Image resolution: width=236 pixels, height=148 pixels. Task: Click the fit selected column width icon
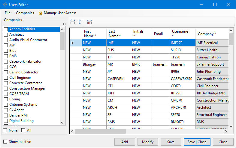pos(89,22)
